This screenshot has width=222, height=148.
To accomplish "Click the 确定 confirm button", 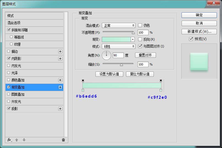I will click(x=199, y=15).
